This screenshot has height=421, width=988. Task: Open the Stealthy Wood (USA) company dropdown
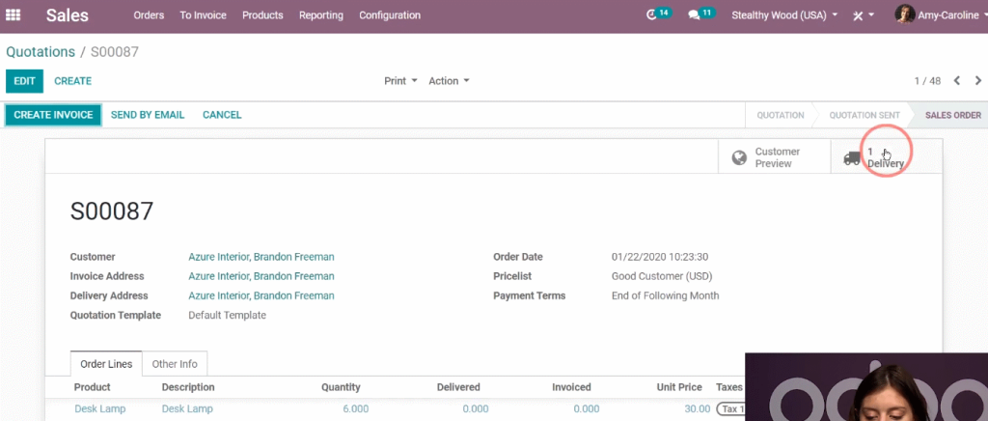(784, 15)
